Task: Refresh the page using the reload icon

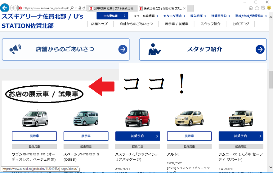Action: click(x=84, y=8)
